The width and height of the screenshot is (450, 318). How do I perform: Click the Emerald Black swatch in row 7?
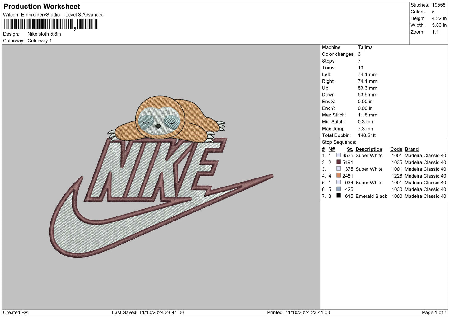tap(339, 196)
